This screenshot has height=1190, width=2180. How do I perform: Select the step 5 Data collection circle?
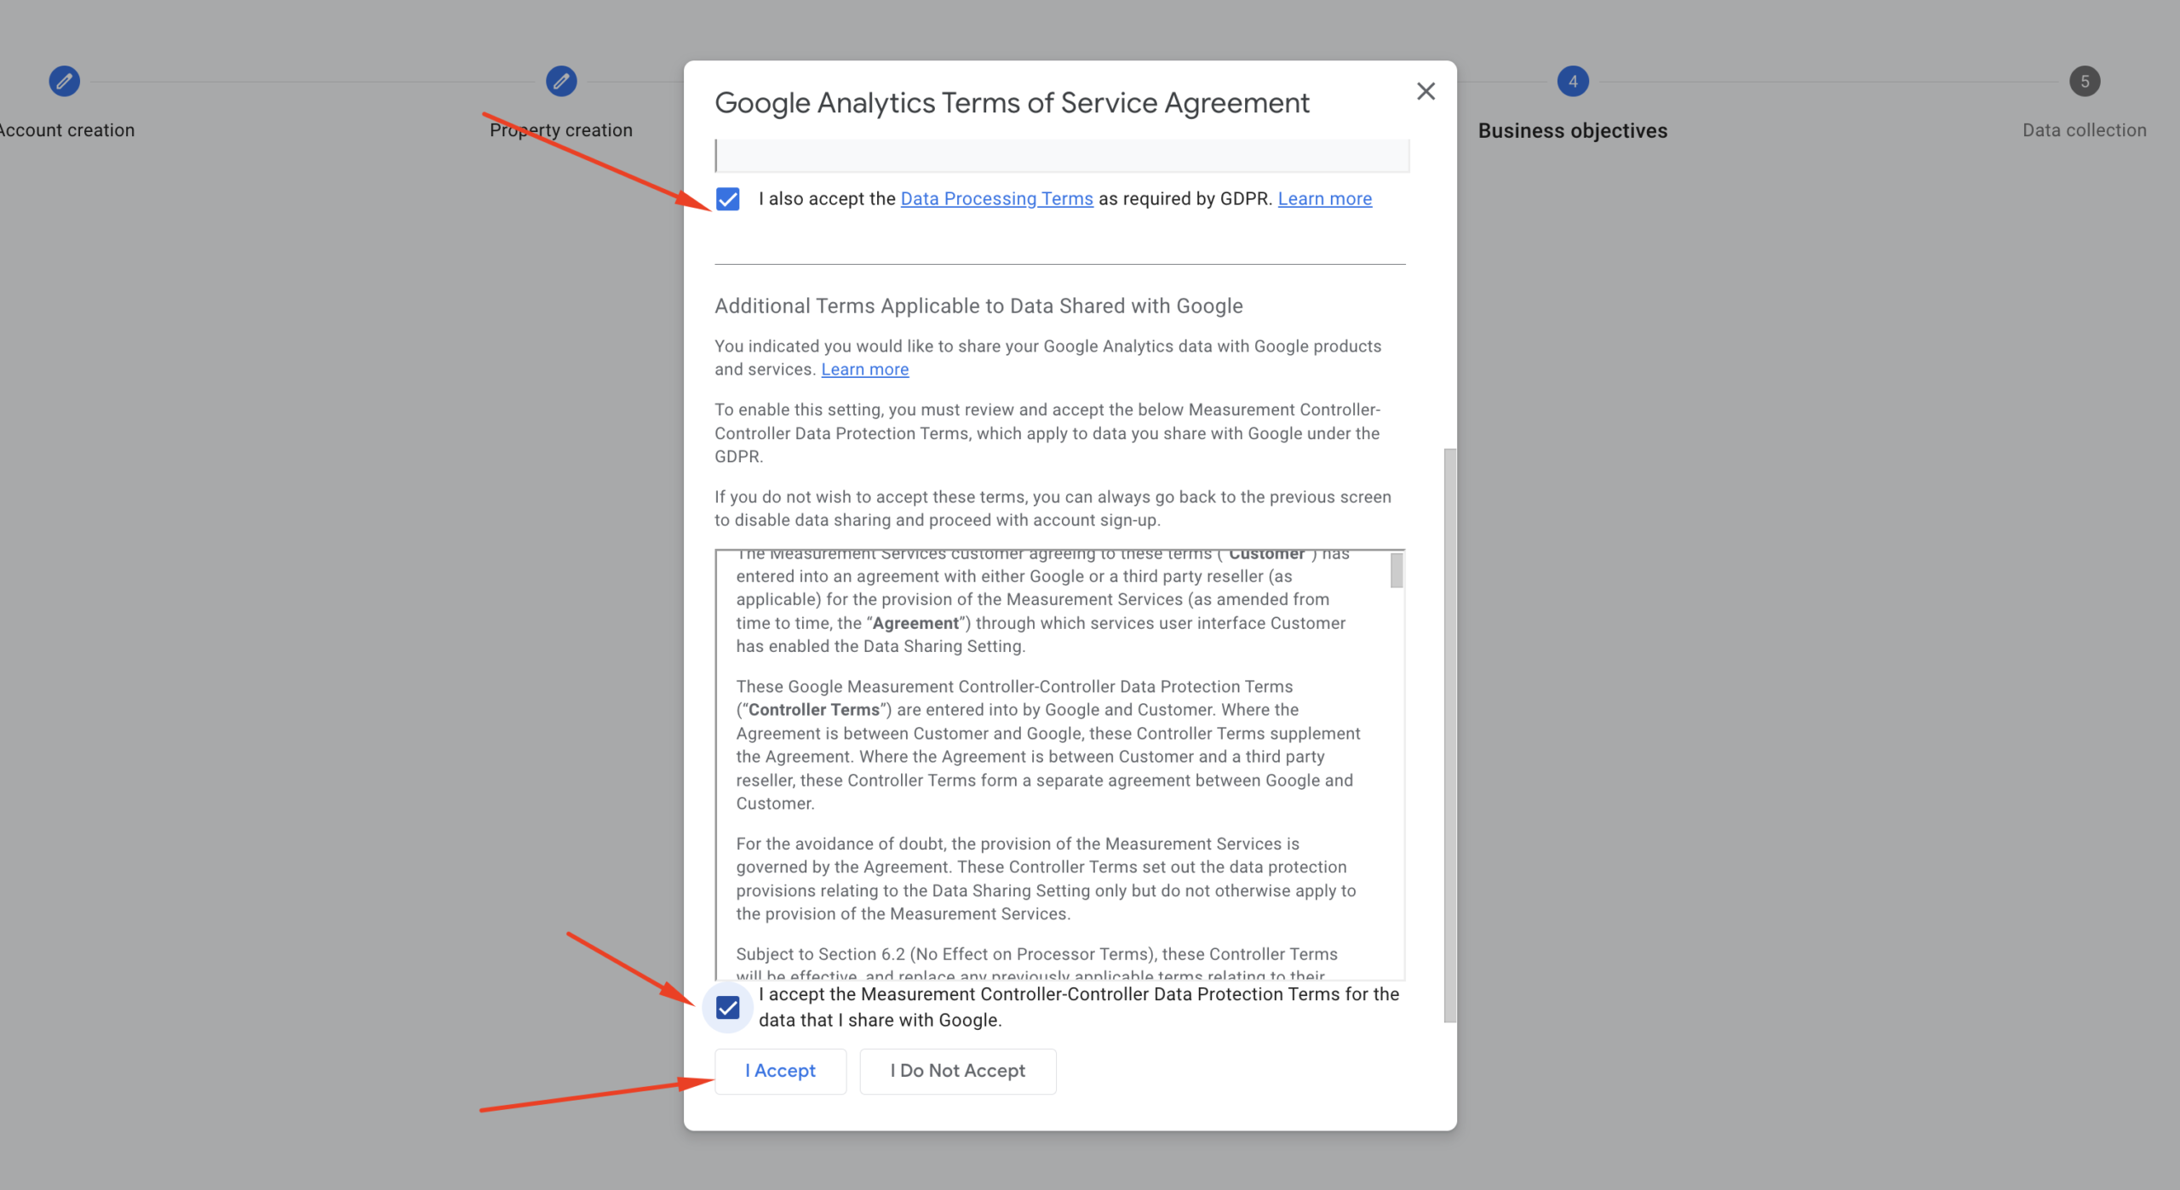(x=2085, y=82)
